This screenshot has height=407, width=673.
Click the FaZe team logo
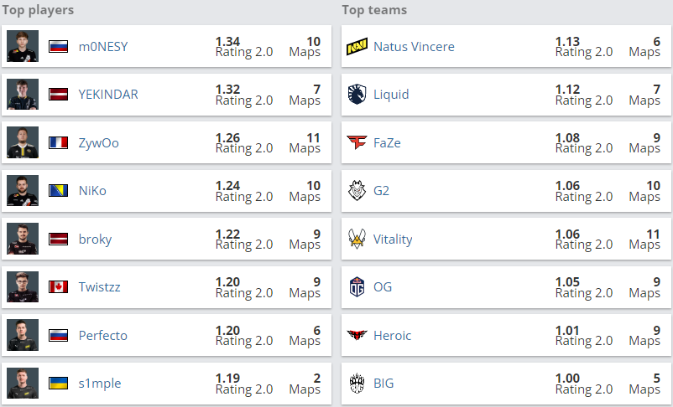(x=357, y=142)
